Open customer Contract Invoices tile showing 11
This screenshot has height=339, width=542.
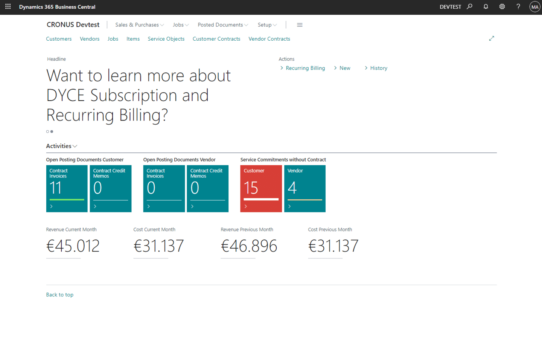tap(67, 188)
